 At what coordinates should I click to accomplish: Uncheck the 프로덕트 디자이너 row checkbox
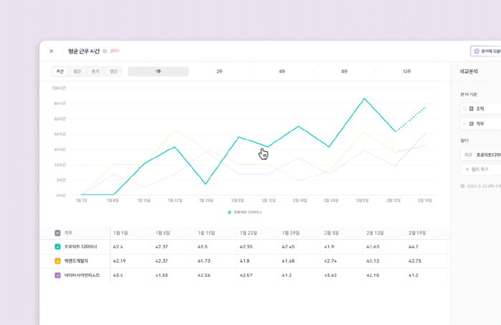57,247
